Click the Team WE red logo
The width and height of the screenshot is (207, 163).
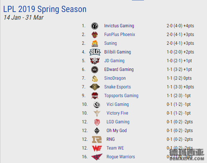click(97, 148)
